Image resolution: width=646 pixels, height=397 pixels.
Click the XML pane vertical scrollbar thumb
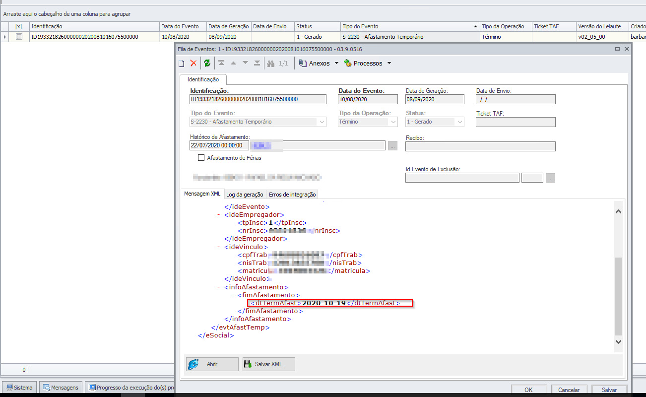pyautogui.click(x=618, y=296)
